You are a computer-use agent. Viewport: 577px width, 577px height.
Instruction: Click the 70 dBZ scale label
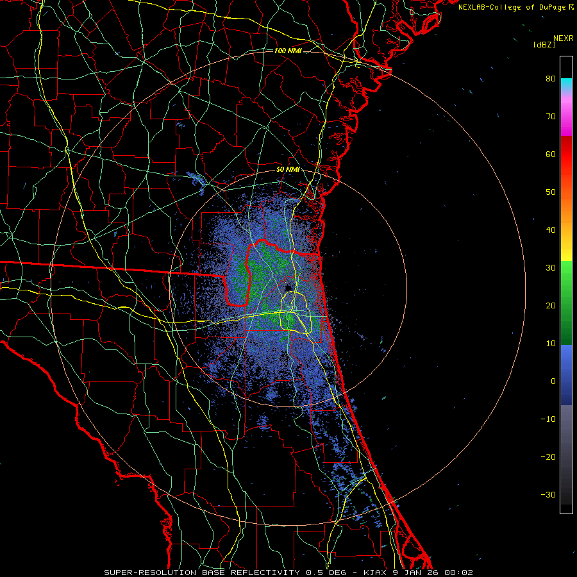pos(551,117)
